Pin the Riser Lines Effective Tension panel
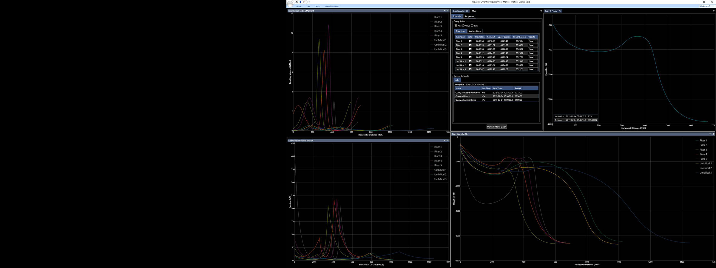 (x=448, y=141)
